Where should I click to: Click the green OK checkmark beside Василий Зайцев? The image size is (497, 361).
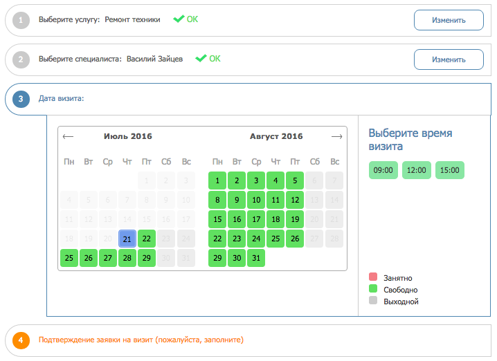[x=208, y=59]
